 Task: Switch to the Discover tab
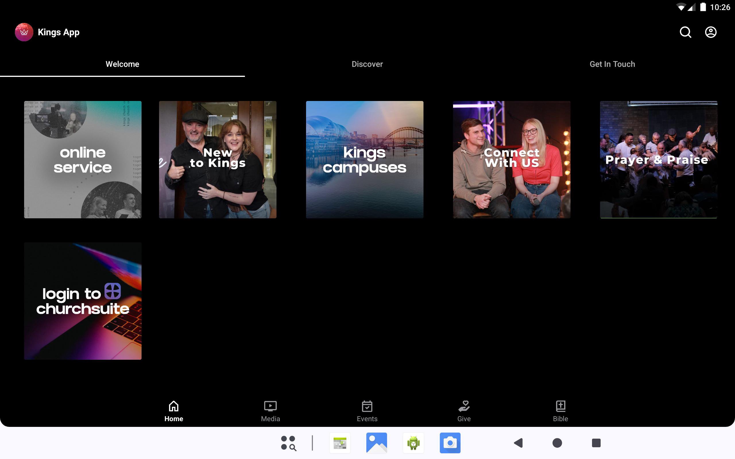point(367,64)
